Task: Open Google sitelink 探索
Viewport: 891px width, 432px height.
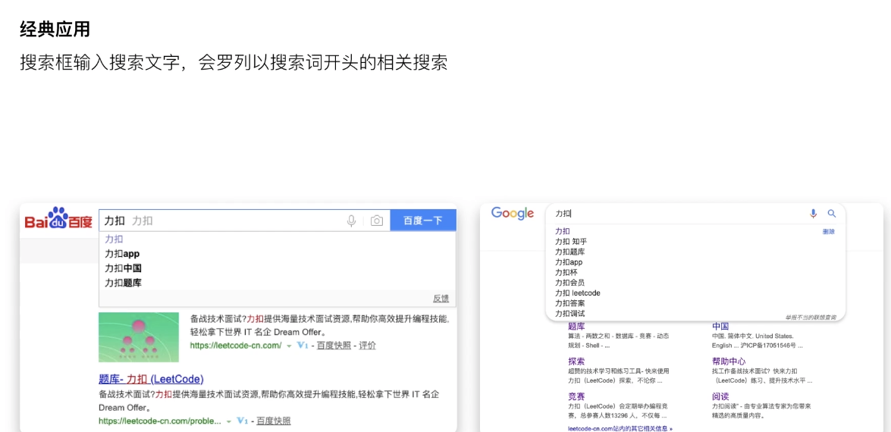Action: [x=576, y=361]
